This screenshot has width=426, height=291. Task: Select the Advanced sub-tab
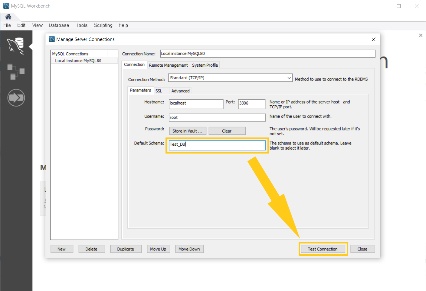click(x=180, y=91)
